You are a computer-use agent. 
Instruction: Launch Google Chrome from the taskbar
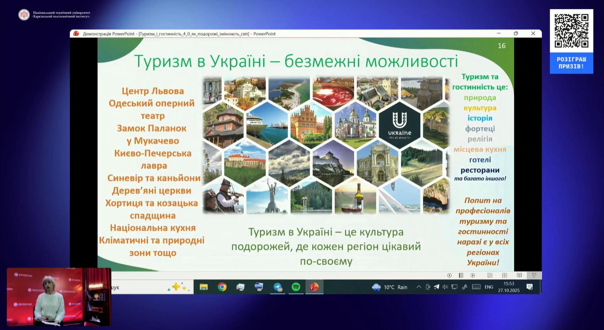tap(222, 287)
